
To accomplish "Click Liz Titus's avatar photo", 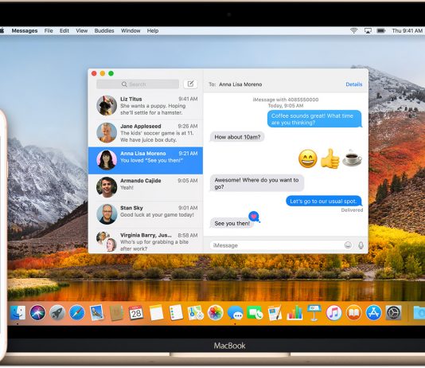I will pyautogui.click(x=107, y=105).
